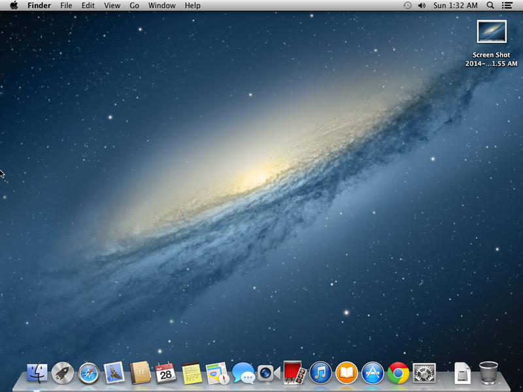The width and height of the screenshot is (523, 392).
Task: Launch Google Chrome from the Dock
Action: 398,372
